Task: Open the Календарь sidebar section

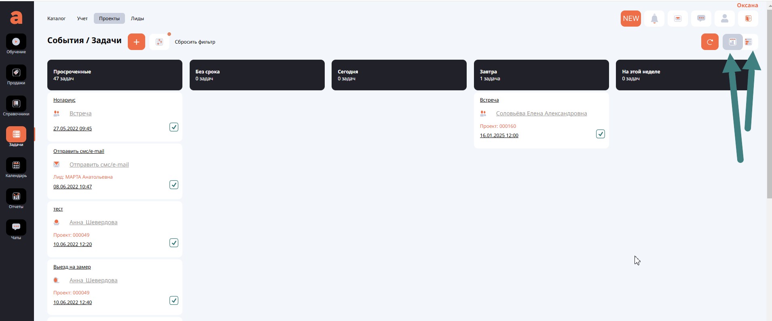Action: [16, 166]
